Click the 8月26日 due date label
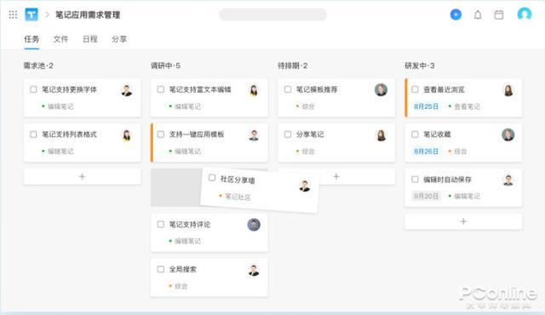This screenshot has height=315, width=545. point(426,151)
